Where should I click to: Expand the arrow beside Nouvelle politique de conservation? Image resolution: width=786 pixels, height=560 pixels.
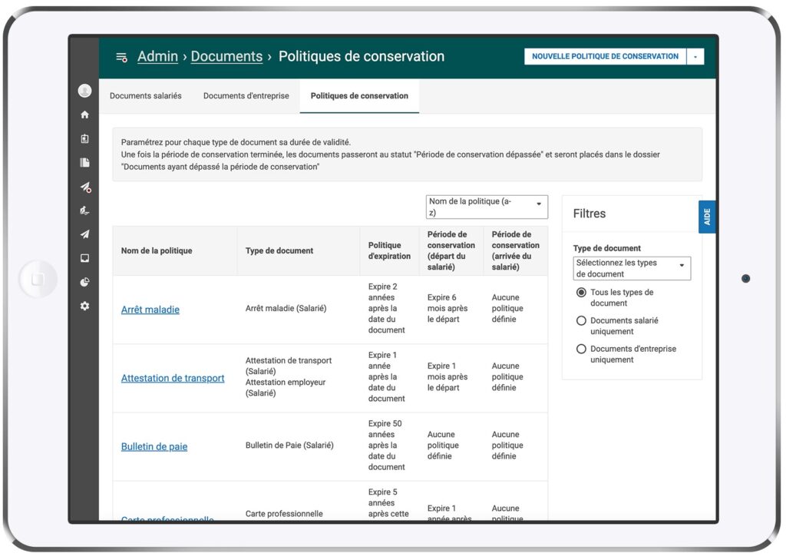[695, 57]
